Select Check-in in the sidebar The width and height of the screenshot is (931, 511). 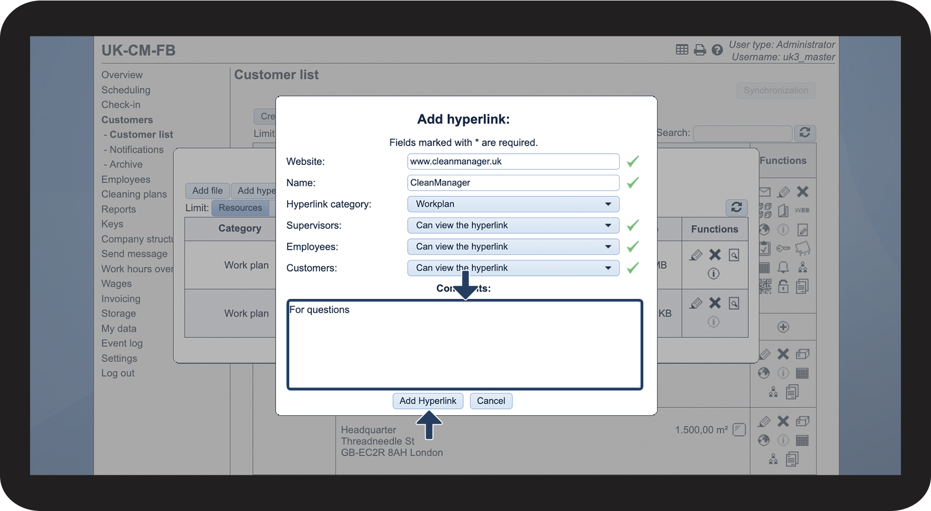121,105
